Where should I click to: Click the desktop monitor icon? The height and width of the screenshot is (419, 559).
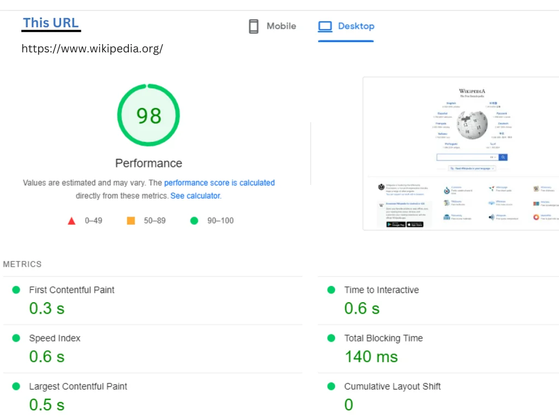[x=325, y=26]
